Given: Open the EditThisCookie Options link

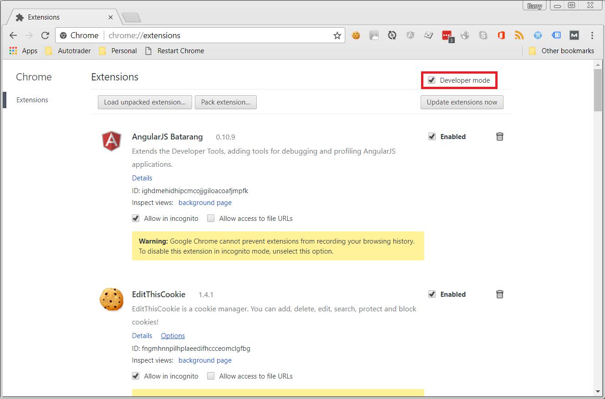Looking at the screenshot, I should tap(173, 335).
